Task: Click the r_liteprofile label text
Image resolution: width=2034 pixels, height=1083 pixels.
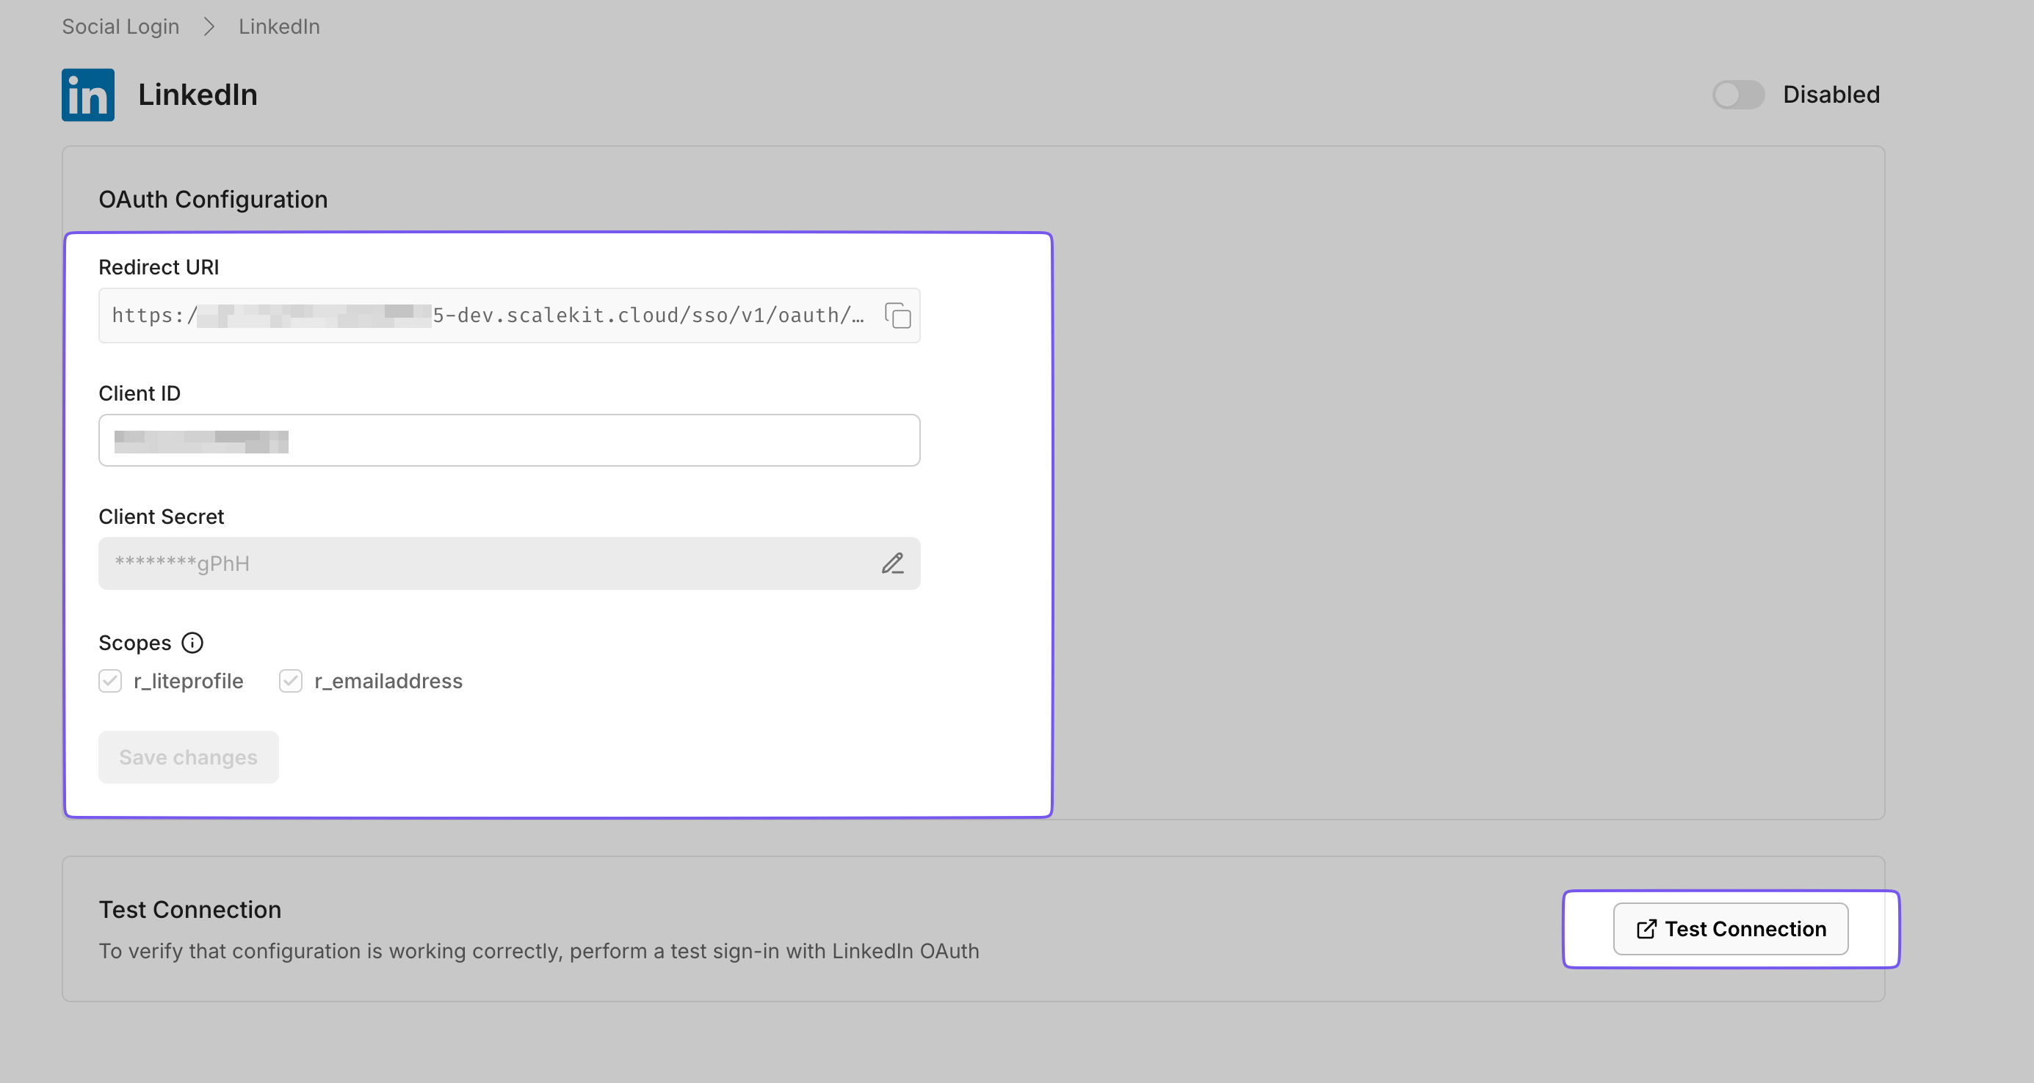Action: tap(188, 681)
